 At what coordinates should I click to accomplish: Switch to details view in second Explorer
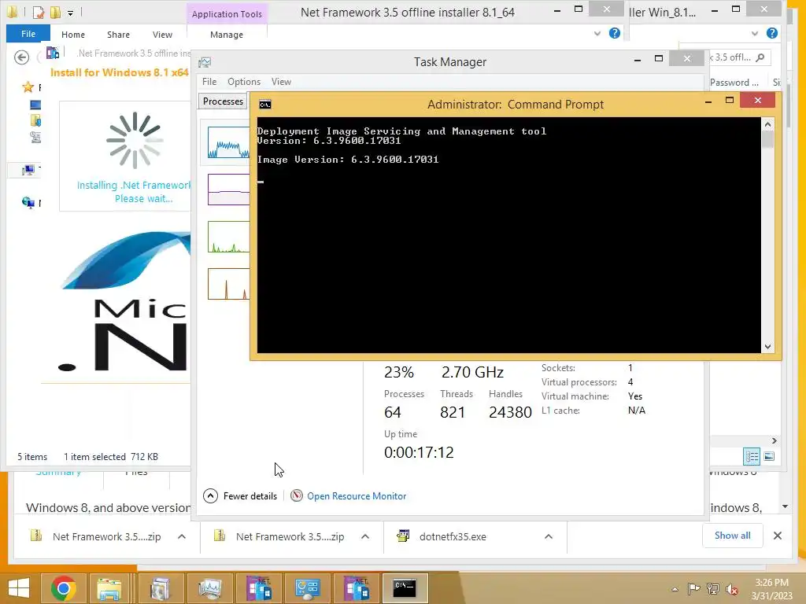(752, 456)
